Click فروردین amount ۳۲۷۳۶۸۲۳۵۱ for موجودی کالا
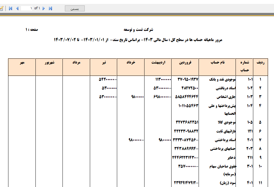 click(187, 122)
